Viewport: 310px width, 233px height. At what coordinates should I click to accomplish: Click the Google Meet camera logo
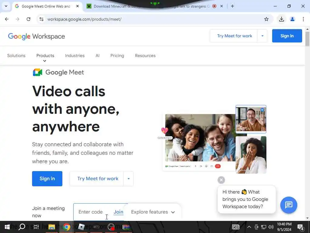[x=38, y=72]
